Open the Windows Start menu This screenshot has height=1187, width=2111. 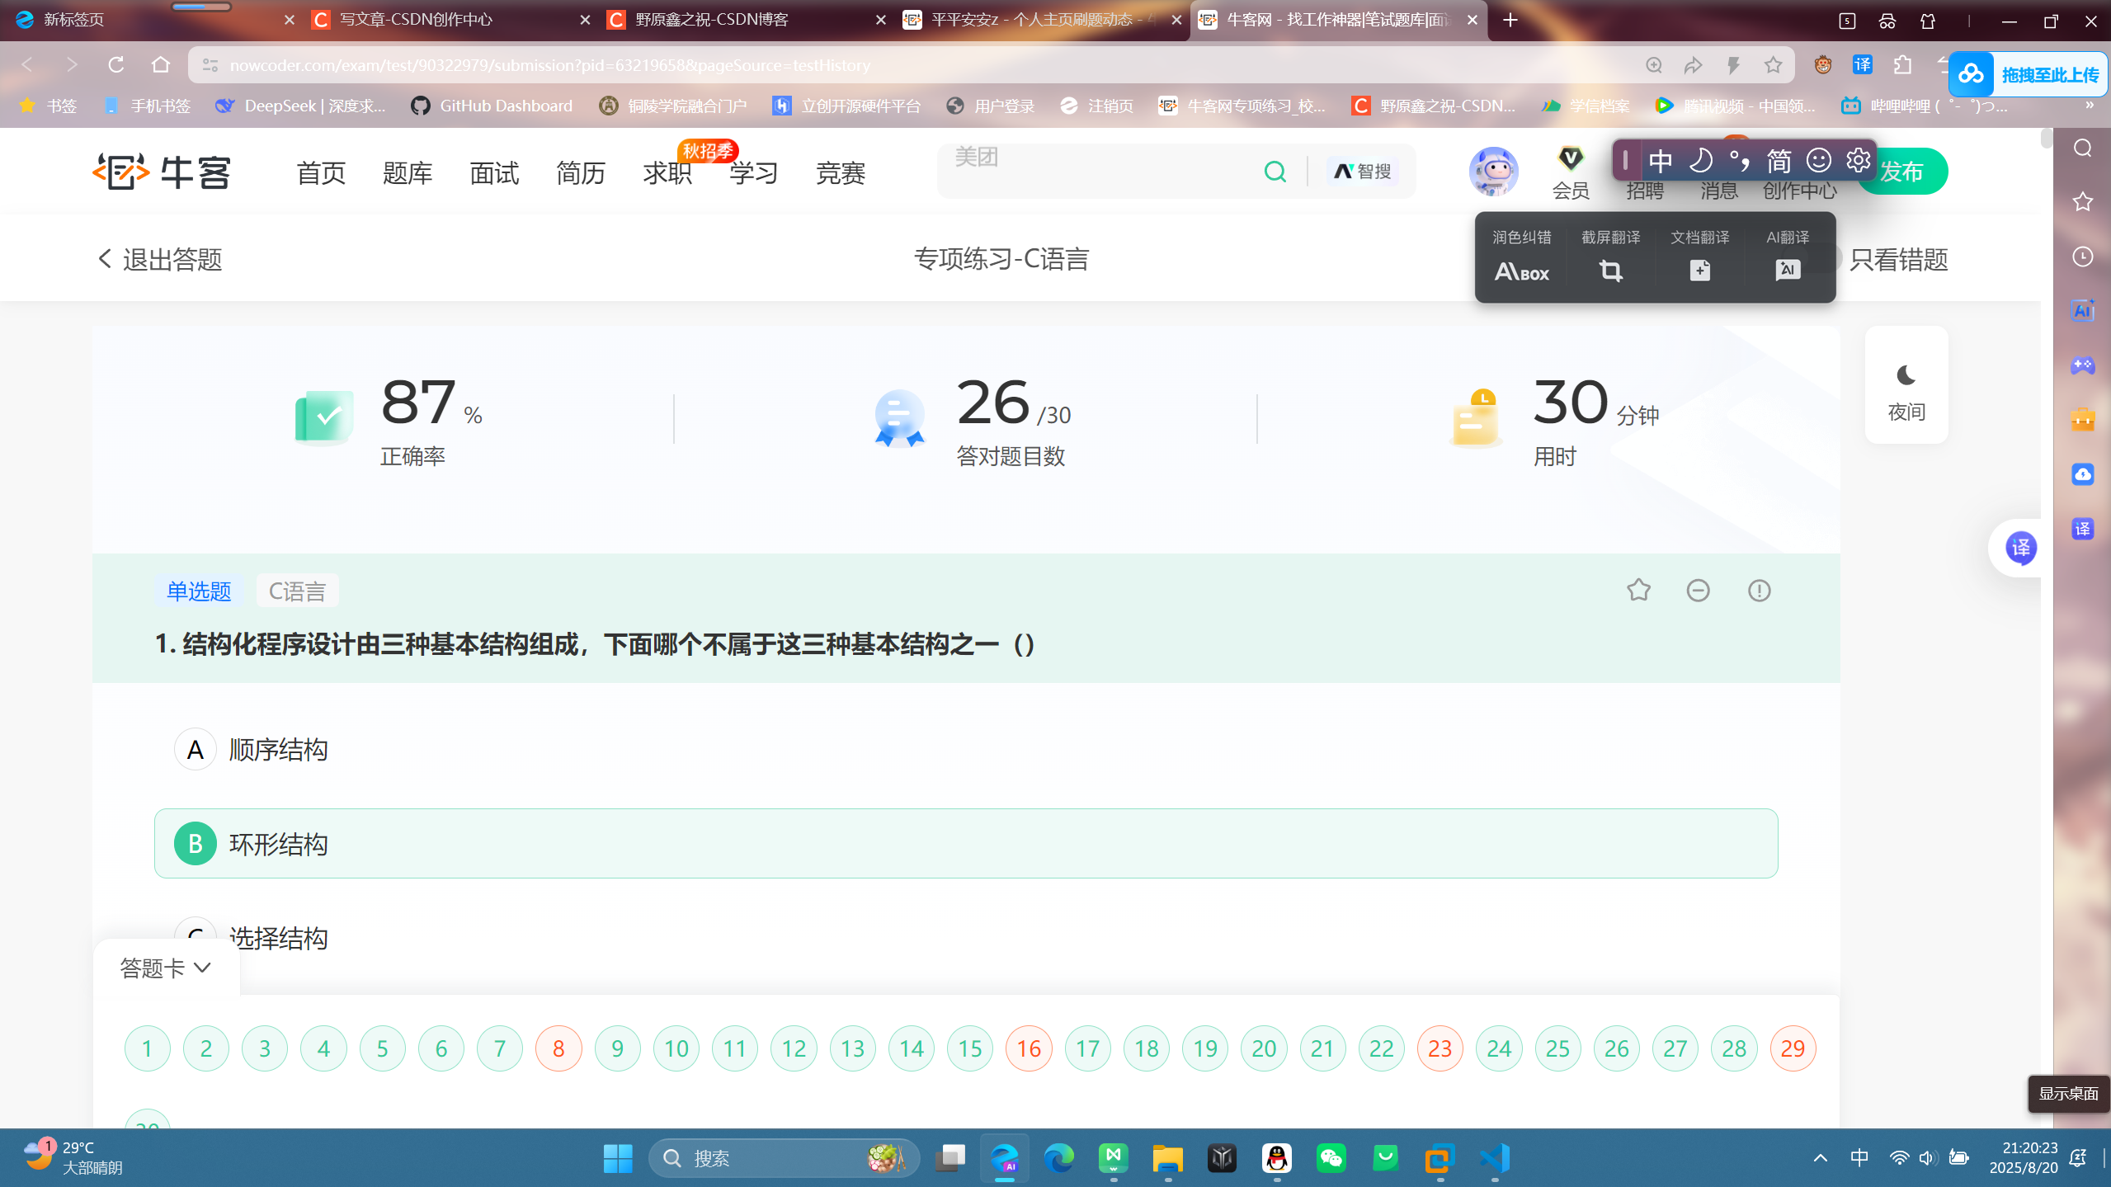click(617, 1157)
